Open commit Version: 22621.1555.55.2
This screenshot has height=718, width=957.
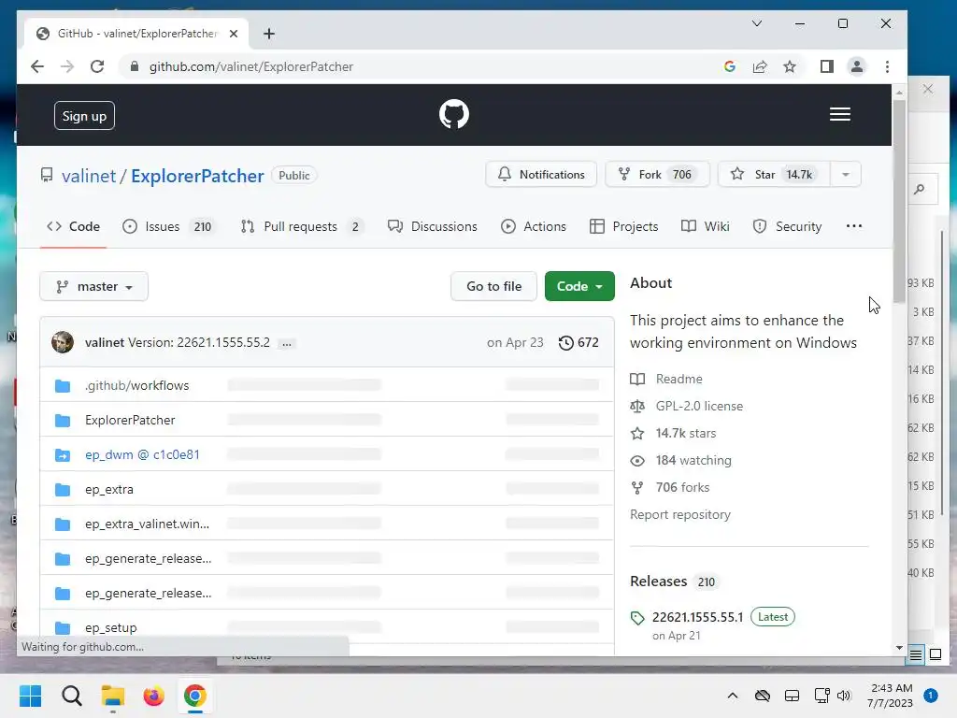(199, 342)
